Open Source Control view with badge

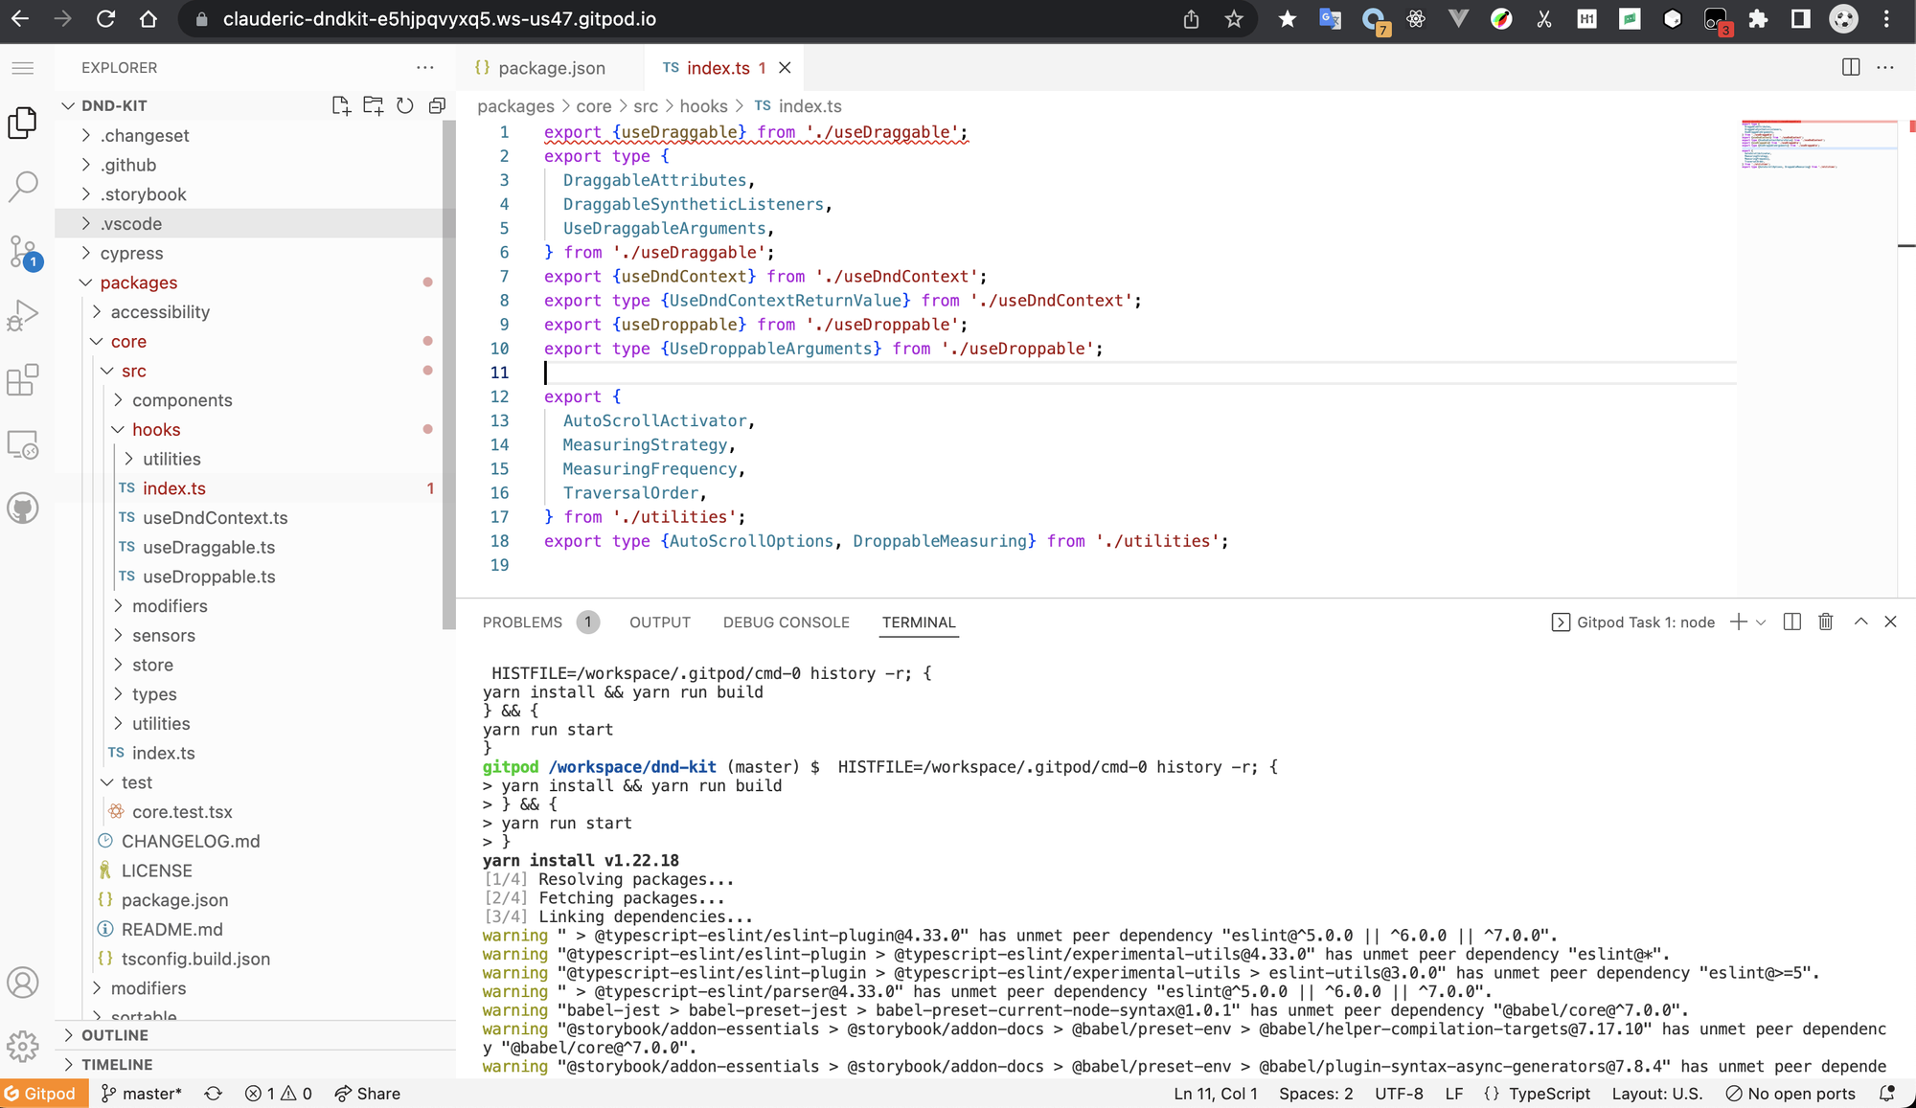tap(23, 252)
